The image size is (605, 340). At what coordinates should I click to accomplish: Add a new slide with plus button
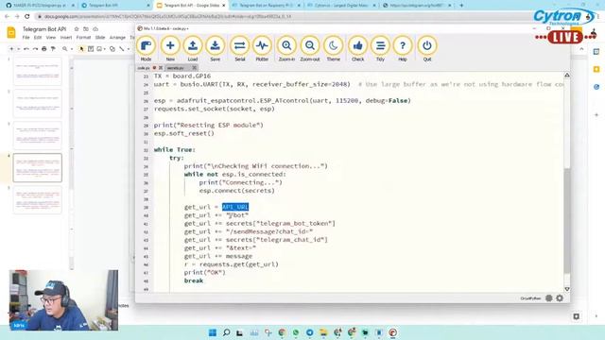click(11, 49)
